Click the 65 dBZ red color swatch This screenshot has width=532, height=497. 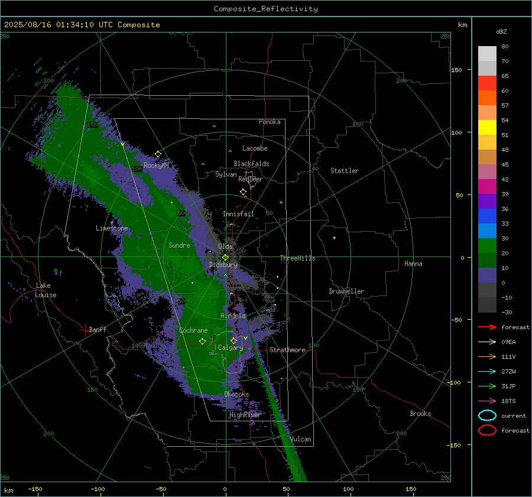click(x=487, y=83)
